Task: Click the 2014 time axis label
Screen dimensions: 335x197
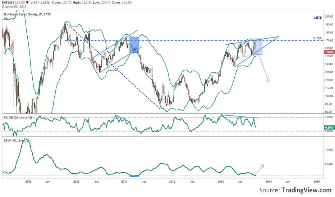Action: coord(269,182)
